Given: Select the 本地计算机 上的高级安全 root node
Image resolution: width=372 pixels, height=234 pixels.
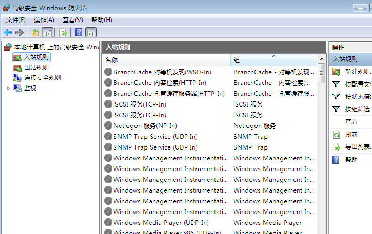Looking at the screenshot, I should coord(56,47).
